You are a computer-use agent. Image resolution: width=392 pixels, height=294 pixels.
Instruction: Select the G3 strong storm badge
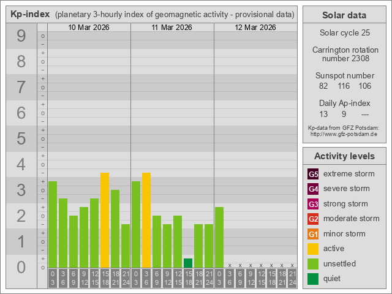tap(313, 204)
